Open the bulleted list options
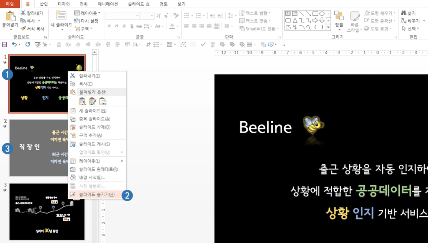The width and height of the screenshot is (428, 243). click(188, 16)
